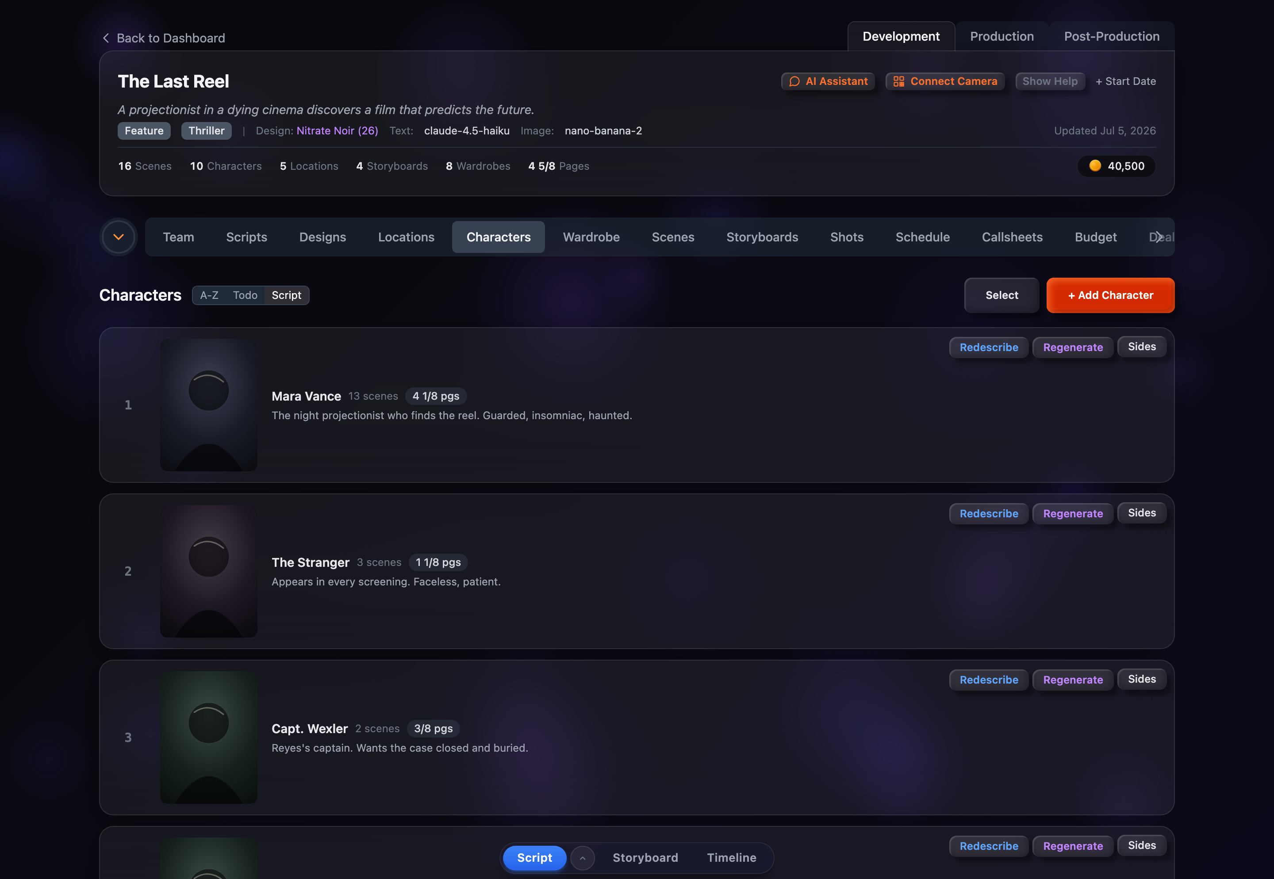This screenshot has width=1274, height=879.
Task: Regenerate Capt. Wexler's image
Action: click(1073, 680)
